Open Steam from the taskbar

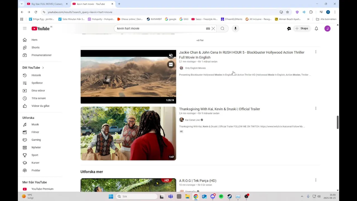click(230, 197)
